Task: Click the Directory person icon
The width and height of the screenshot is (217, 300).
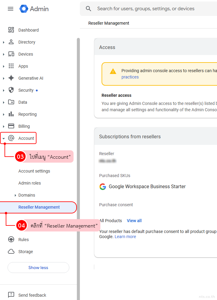Action: pyautogui.click(x=11, y=42)
